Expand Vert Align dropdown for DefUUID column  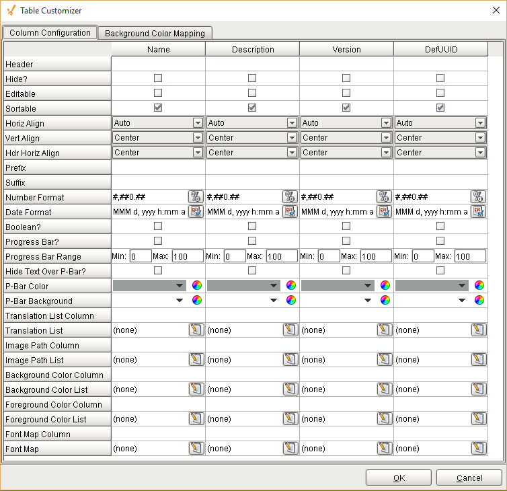tap(480, 138)
